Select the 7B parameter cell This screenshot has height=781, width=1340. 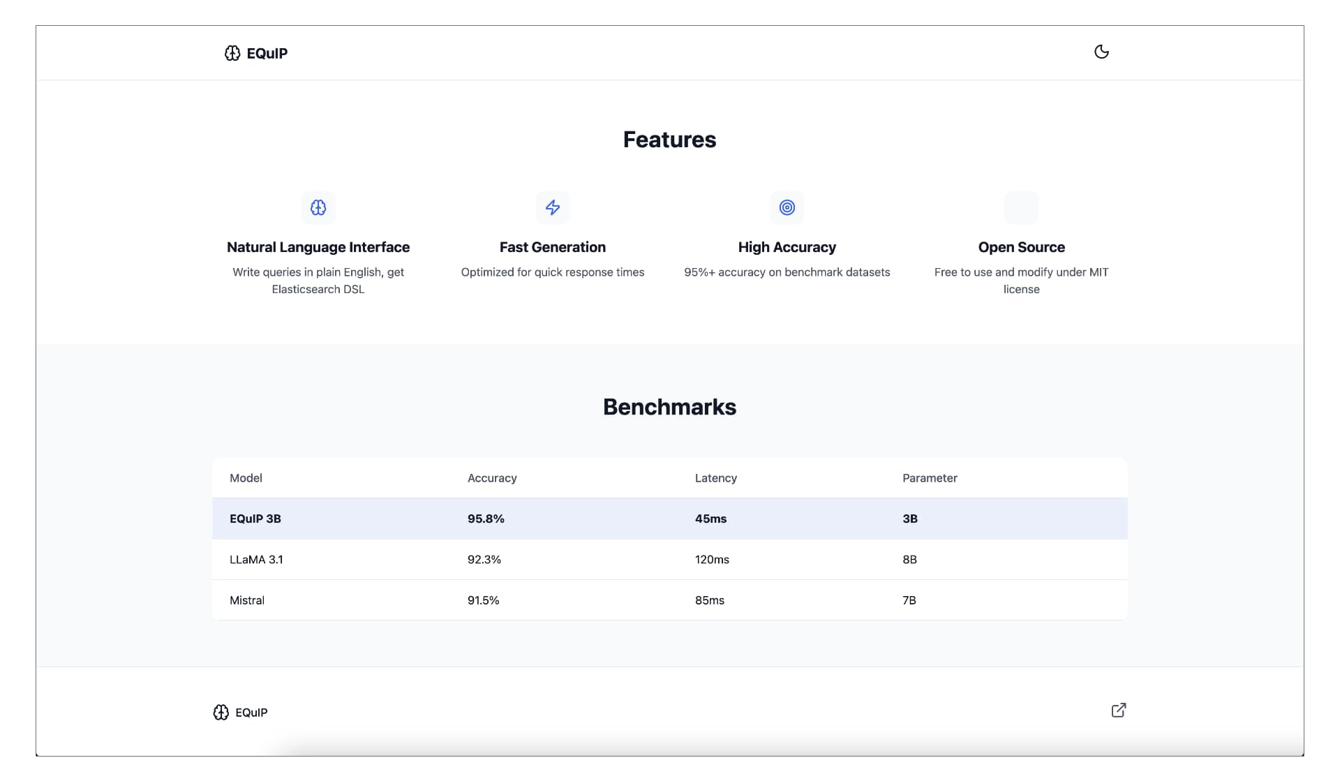(x=909, y=600)
